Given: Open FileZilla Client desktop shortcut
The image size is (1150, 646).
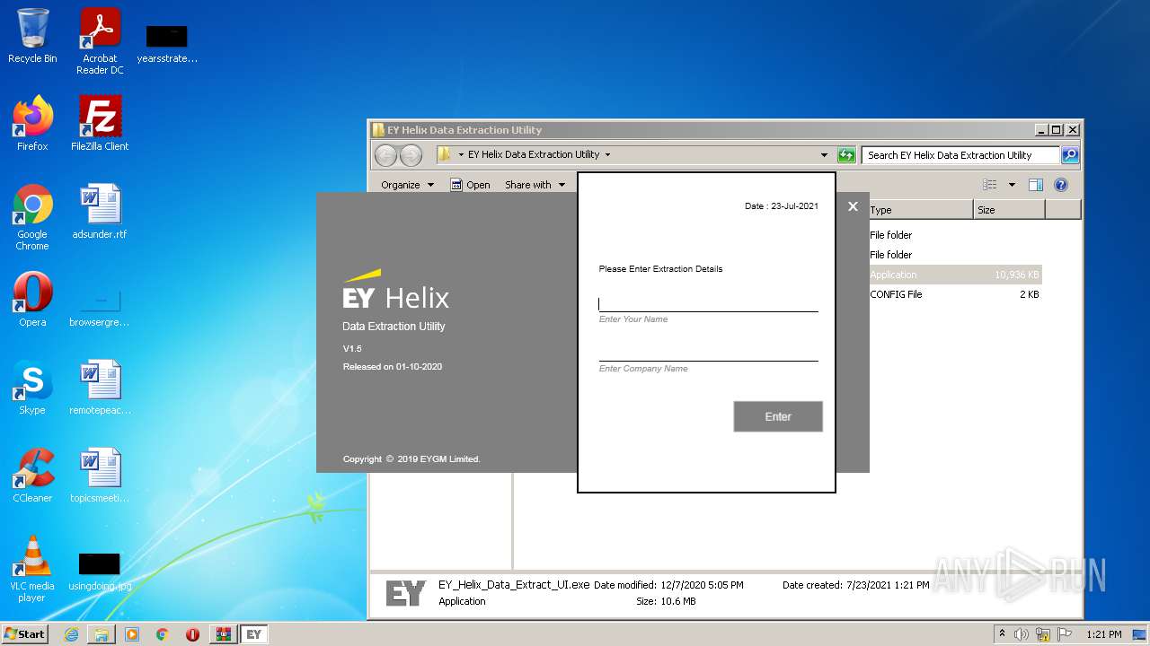Looking at the screenshot, I should click(100, 124).
